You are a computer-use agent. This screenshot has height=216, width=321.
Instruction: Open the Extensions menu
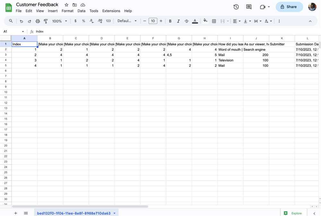pos(111,11)
